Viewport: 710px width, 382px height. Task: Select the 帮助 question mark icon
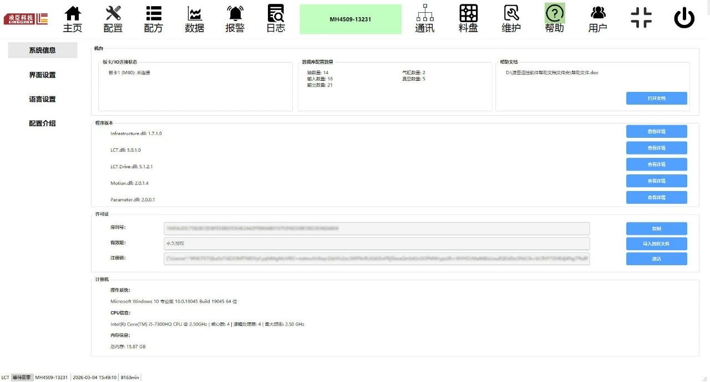tap(555, 19)
